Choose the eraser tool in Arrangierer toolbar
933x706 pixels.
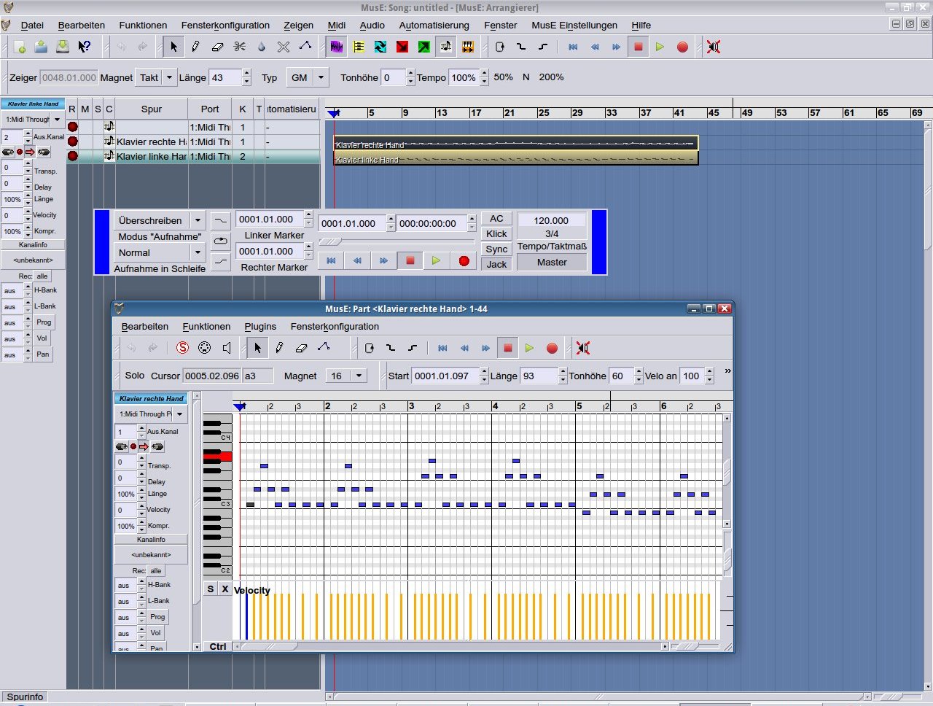click(217, 47)
